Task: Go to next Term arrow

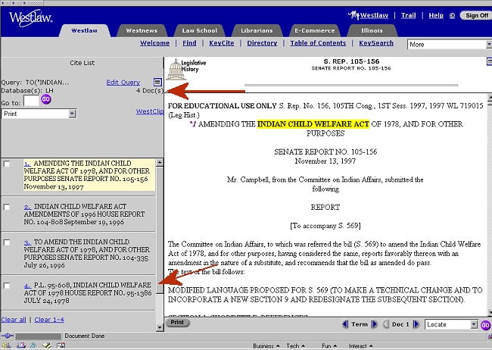Action: 375,324
